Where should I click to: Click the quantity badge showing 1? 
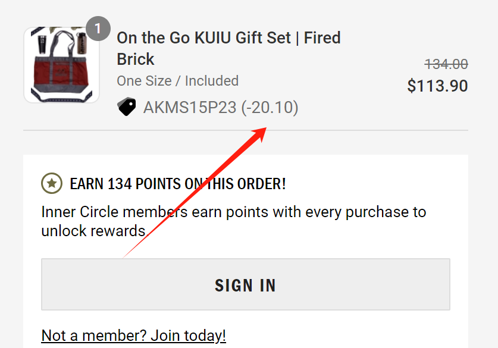[x=98, y=29]
